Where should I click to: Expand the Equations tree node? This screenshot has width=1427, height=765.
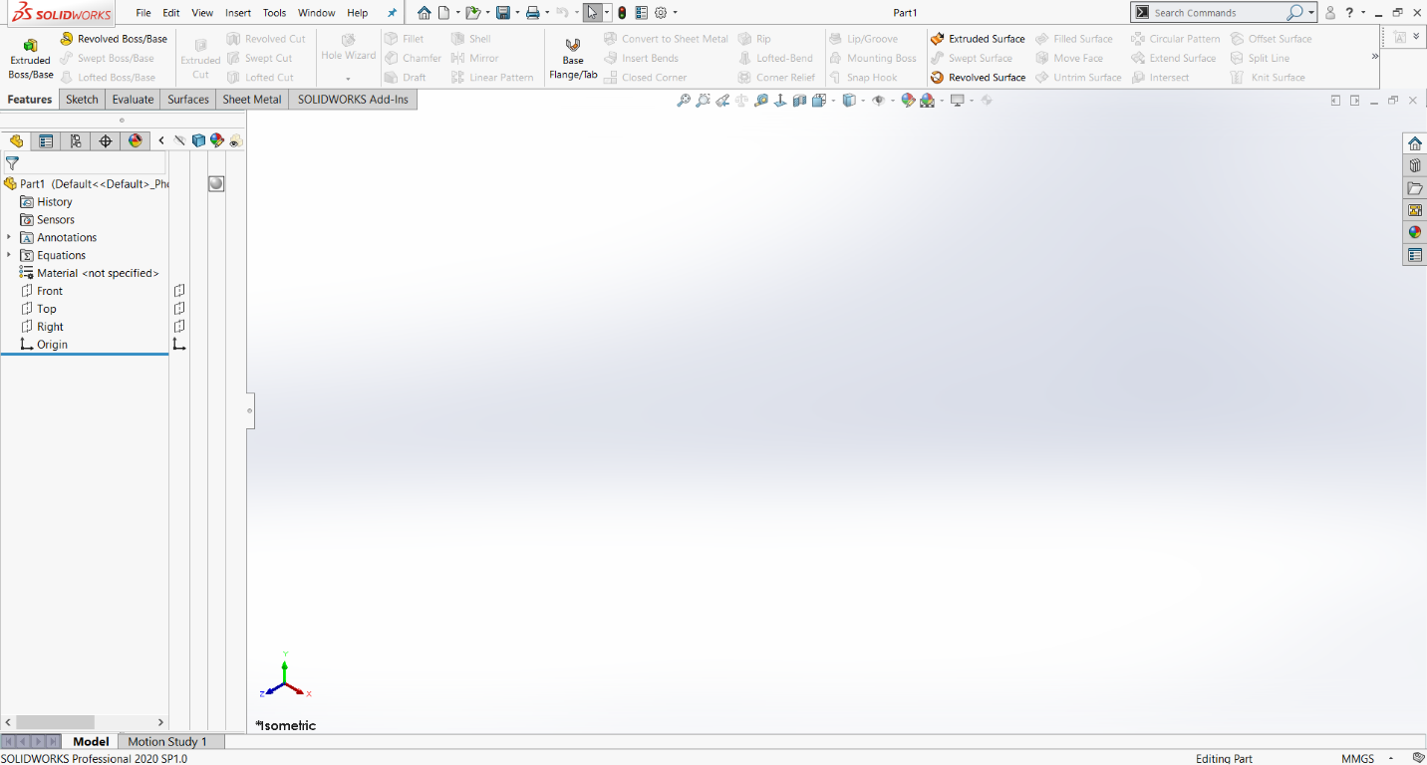[10, 255]
